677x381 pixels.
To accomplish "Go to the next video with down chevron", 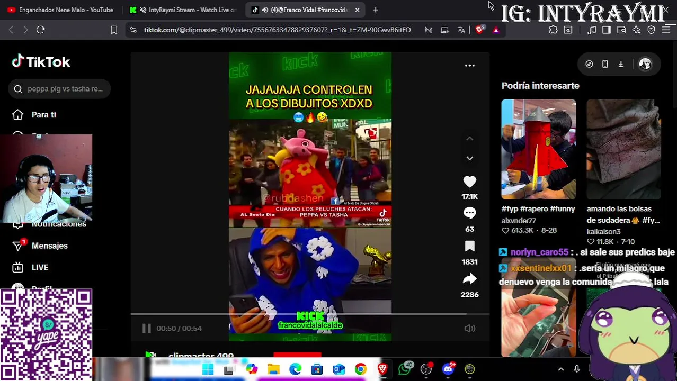I will pos(470,158).
